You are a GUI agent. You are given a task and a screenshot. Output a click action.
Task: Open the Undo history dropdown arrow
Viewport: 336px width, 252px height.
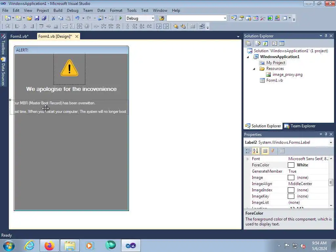[x=83, y=18]
